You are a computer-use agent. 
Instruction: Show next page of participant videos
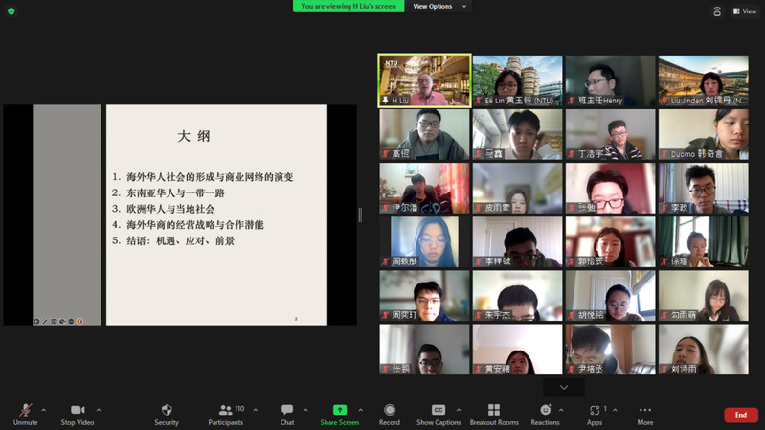[563, 387]
